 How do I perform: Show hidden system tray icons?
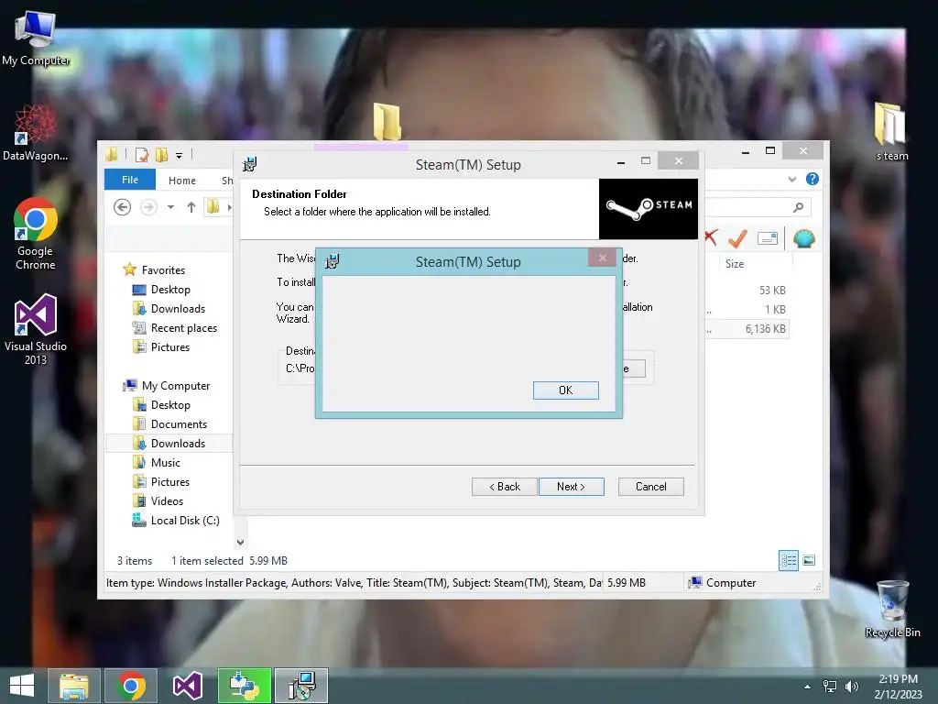point(807,687)
